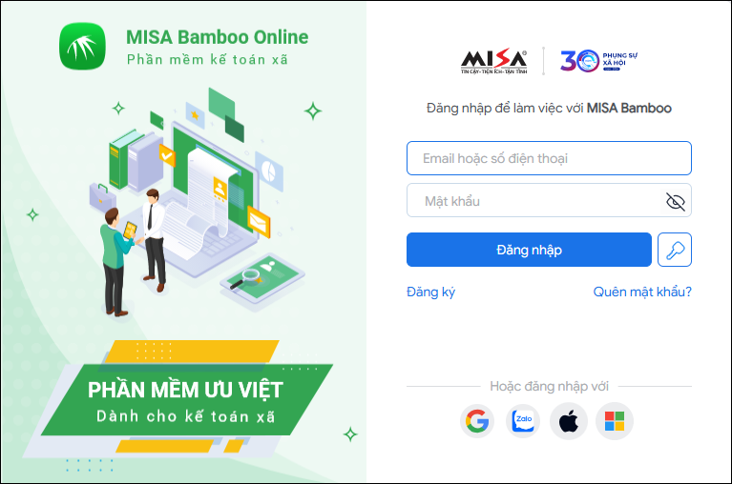Click the Hoặc đăng nhập với label
This screenshot has width=732, height=484.
click(549, 386)
